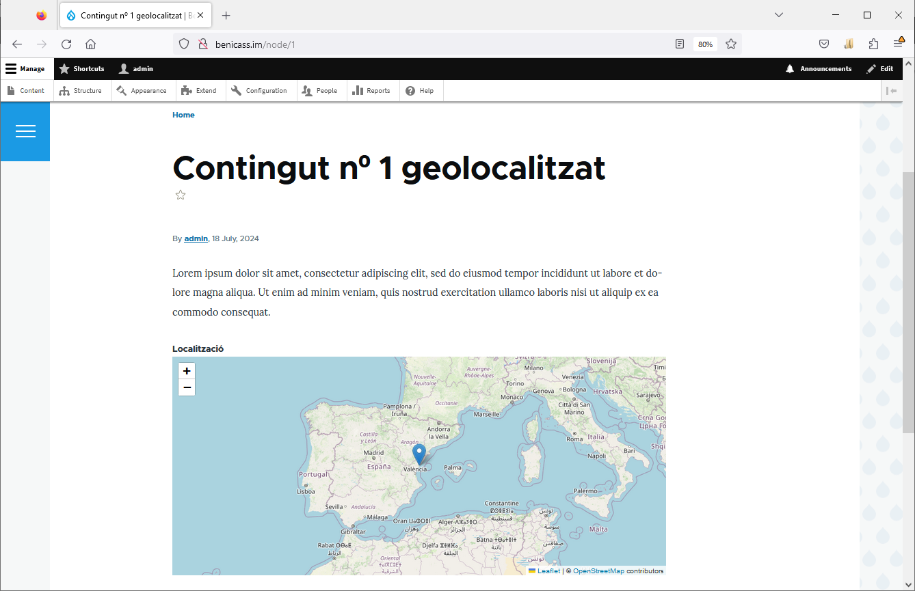The width and height of the screenshot is (915, 591).
Task: Click the tracking protection shield icon
Action: [x=184, y=44]
